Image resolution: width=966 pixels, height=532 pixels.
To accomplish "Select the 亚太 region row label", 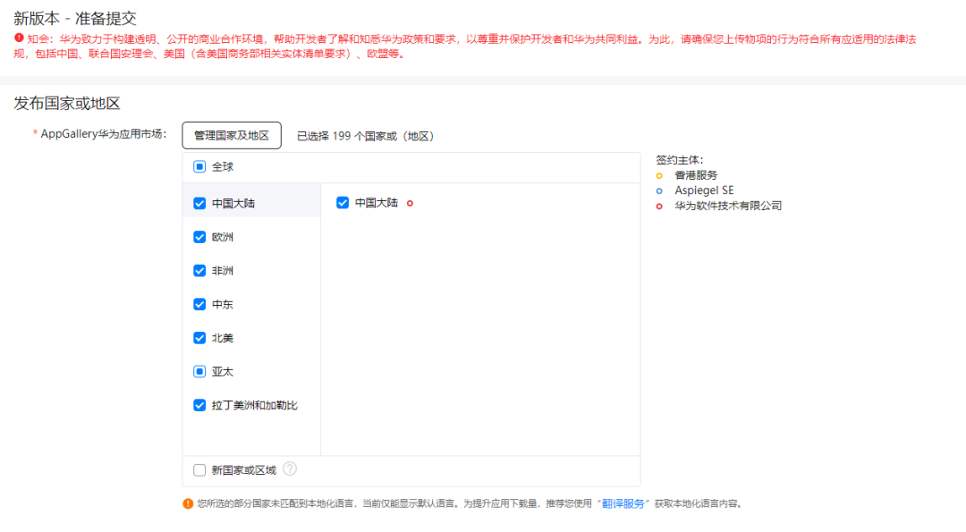I will coord(223,372).
